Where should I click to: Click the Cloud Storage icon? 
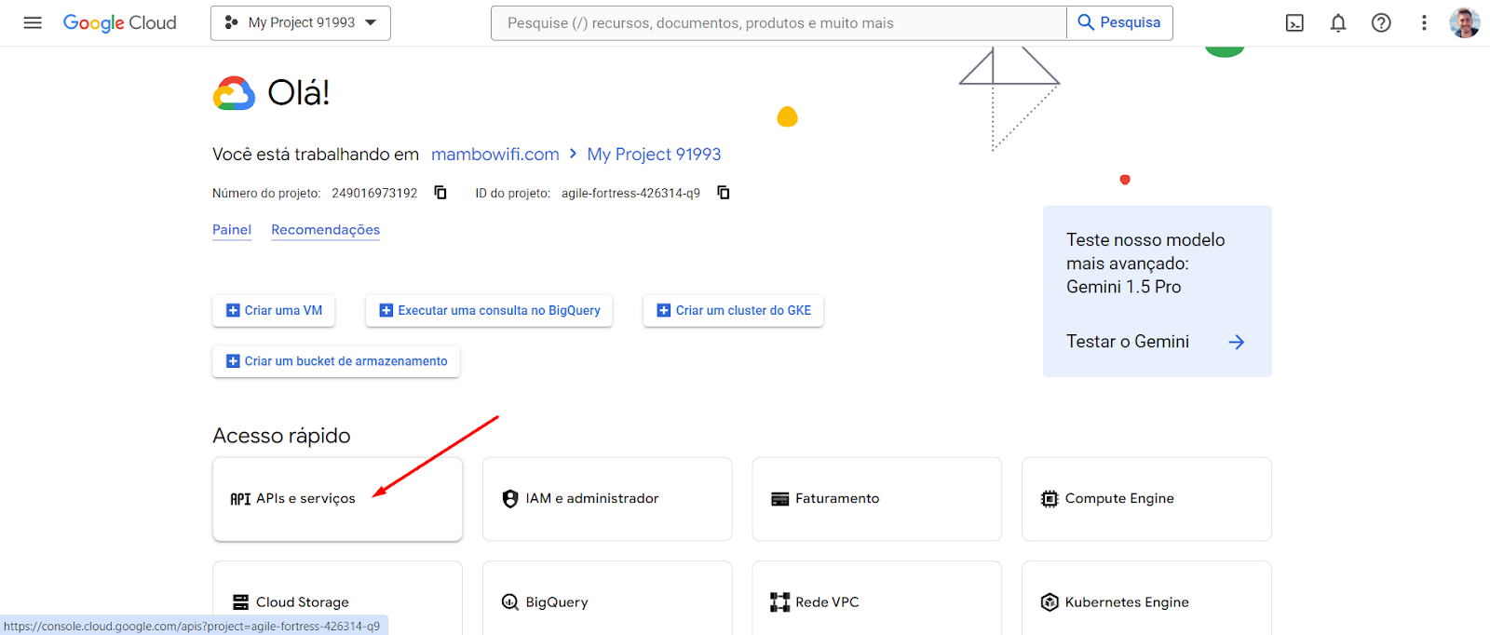240,602
